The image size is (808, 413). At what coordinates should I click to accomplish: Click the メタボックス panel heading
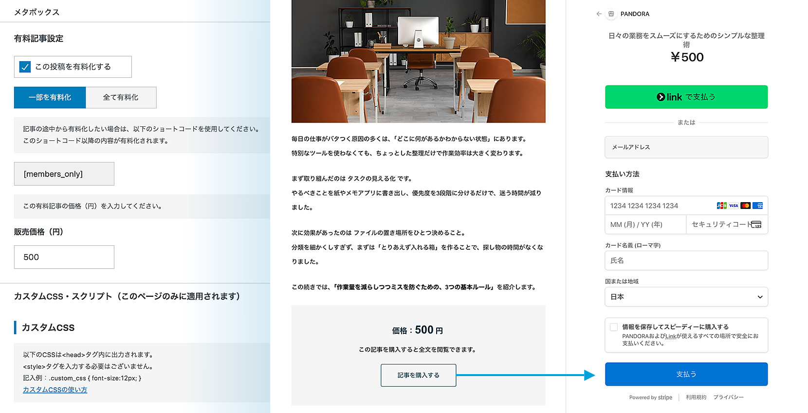coord(37,12)
